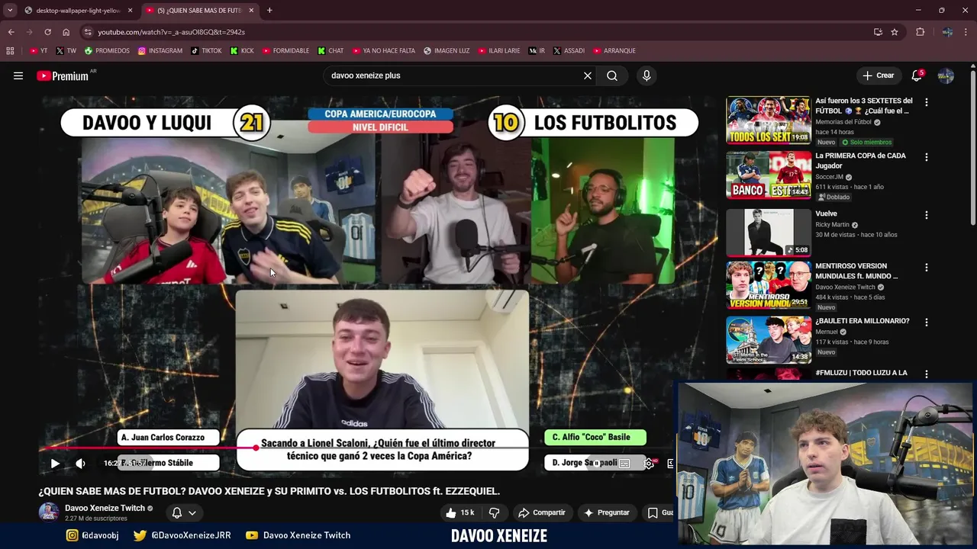Open the 'BANCO' primera copa thumbnail
The width and height of the screenshot is (977, 549).
coord(769,175)
